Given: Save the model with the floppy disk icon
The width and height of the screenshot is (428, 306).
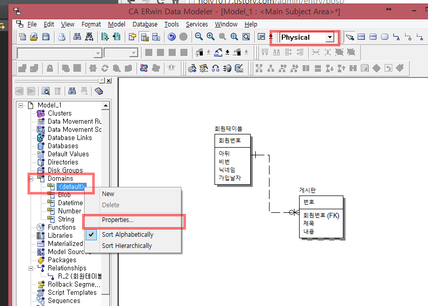Looking at the screenshot, I should point(45,37).
